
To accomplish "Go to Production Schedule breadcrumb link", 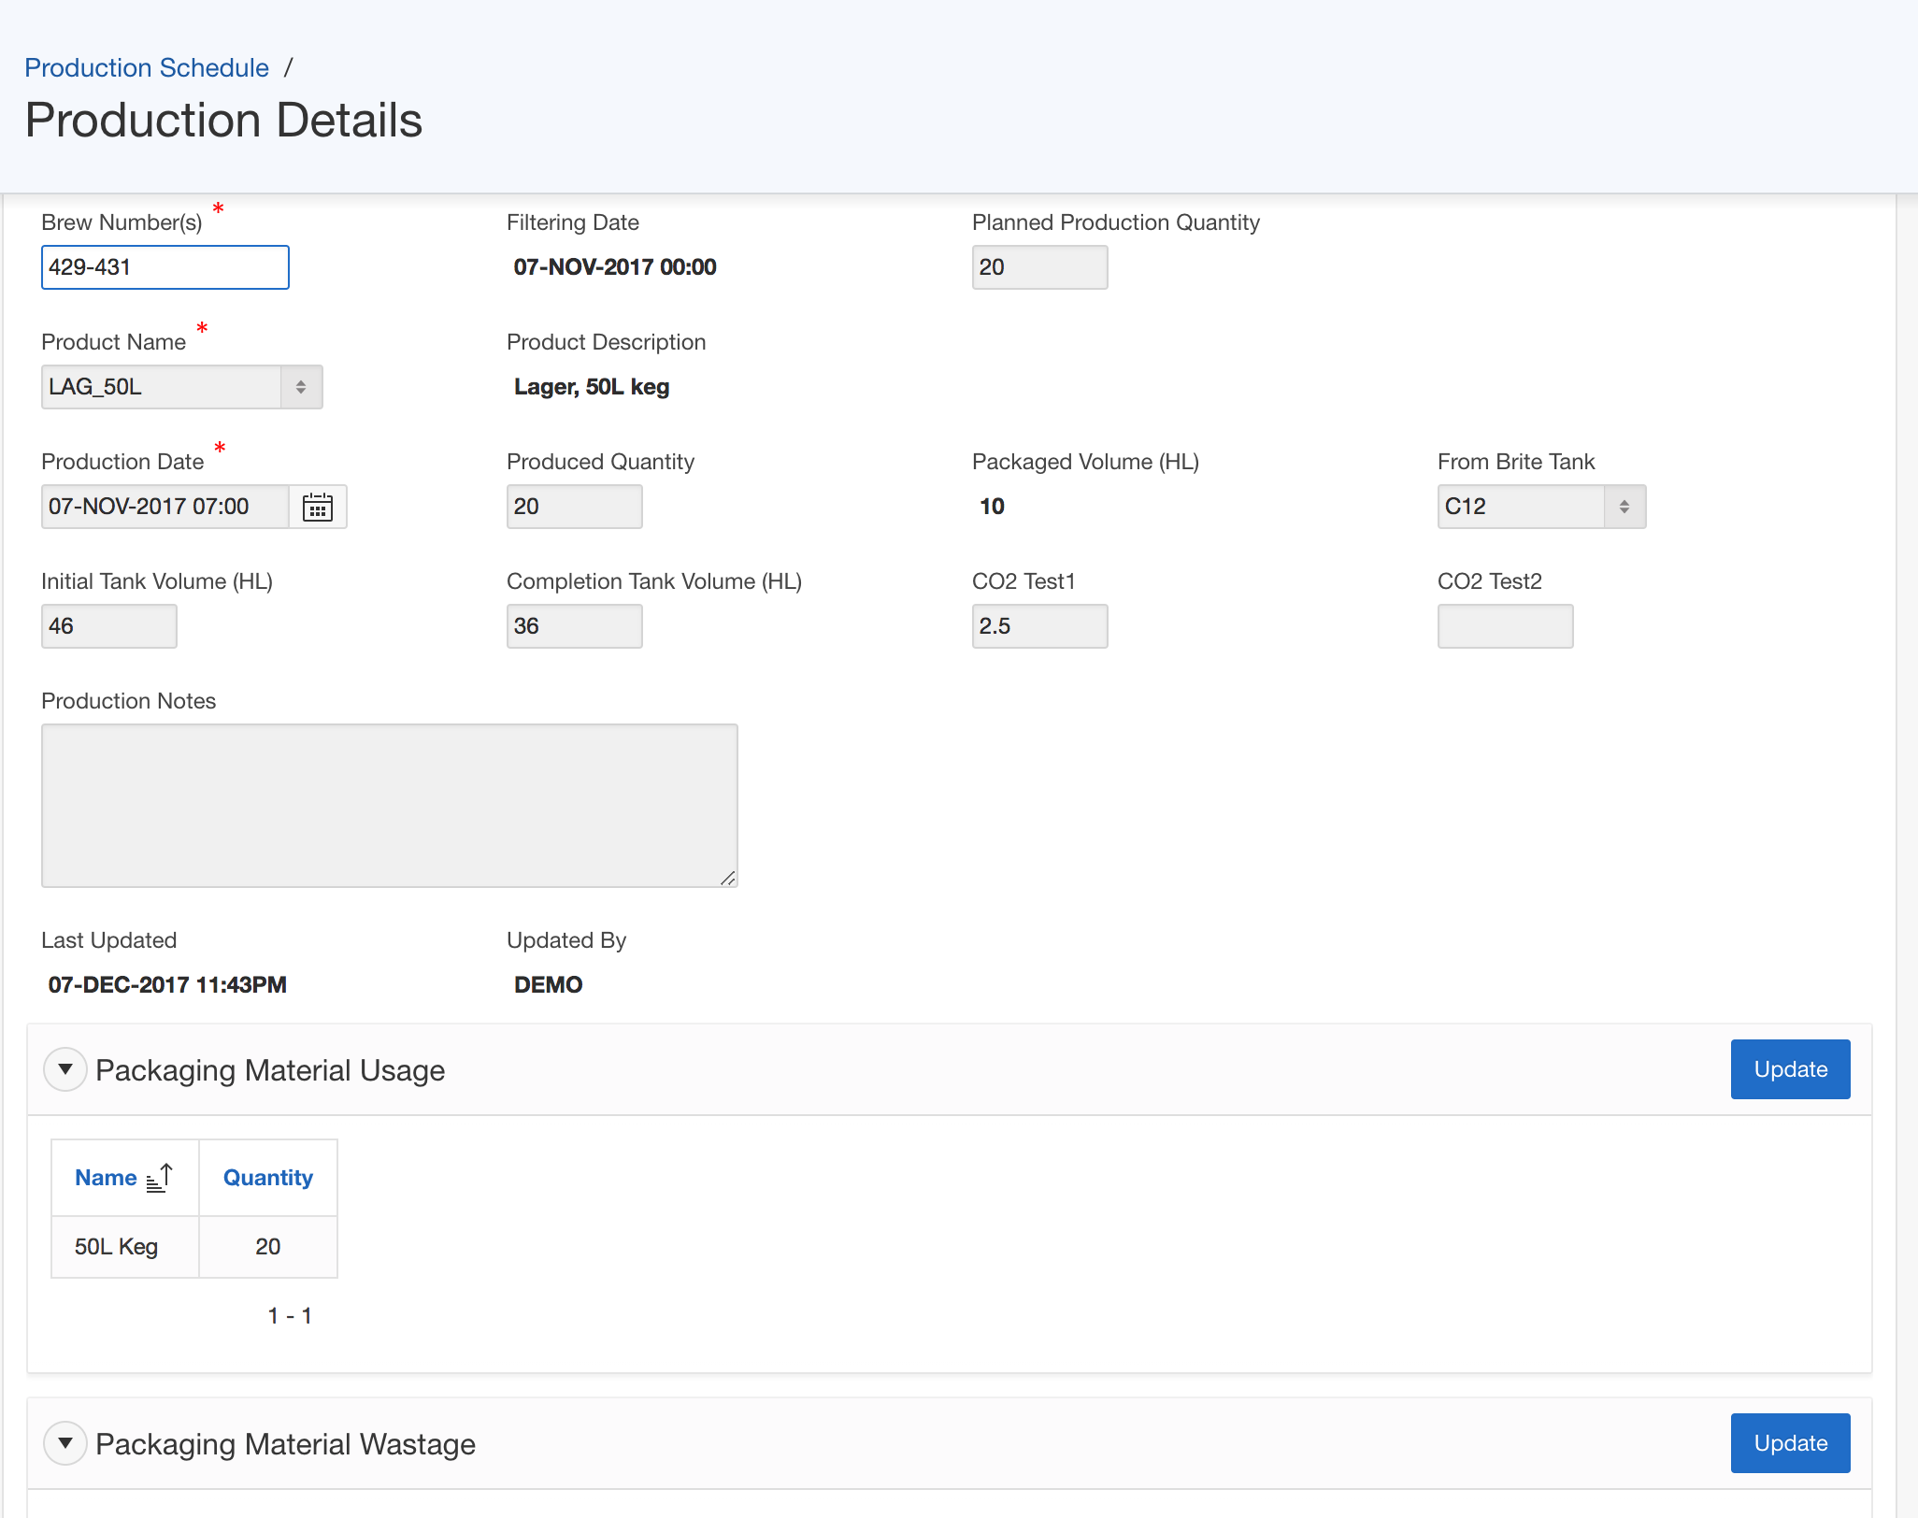I will click(147, 68).
